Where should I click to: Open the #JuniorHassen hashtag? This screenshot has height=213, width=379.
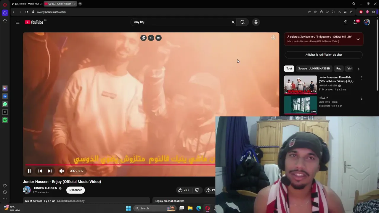click(66, 201)
